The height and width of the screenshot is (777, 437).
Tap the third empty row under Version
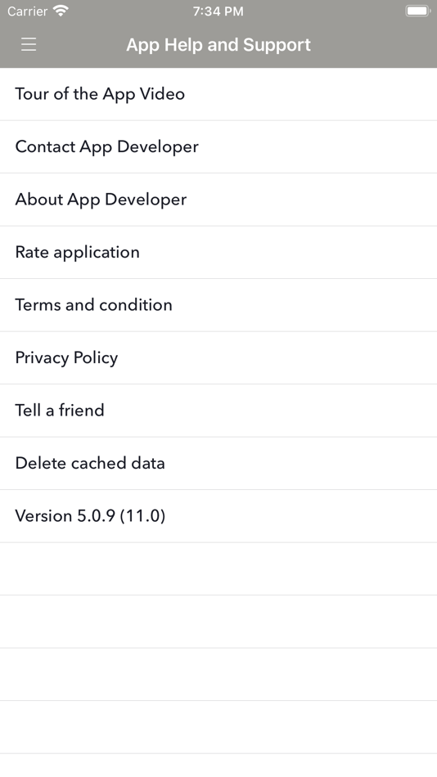[218, 675]
